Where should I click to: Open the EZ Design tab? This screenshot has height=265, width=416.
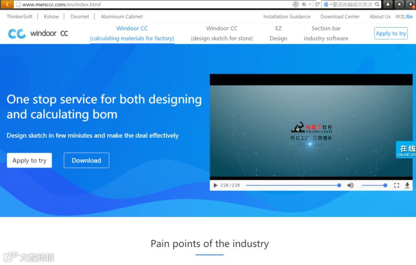(278, 33)
